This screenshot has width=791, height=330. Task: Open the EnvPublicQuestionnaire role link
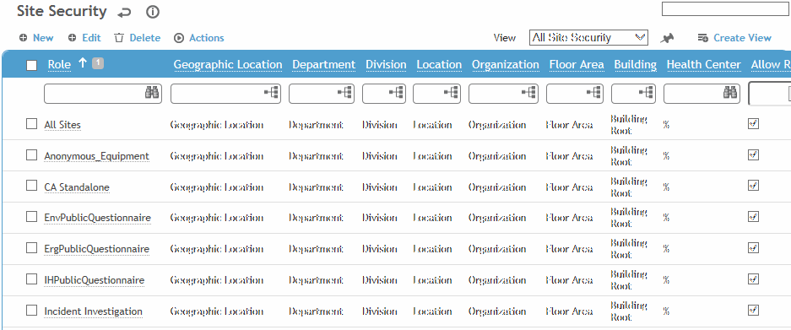pos(97,218)
